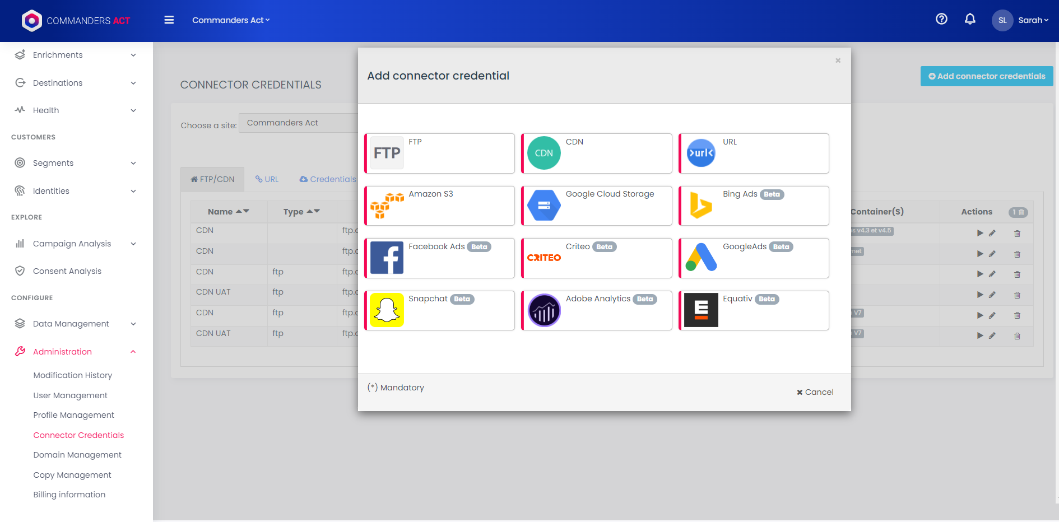Switch to the URL tab
Viewport: 1059px width, 522px height.
267,179
